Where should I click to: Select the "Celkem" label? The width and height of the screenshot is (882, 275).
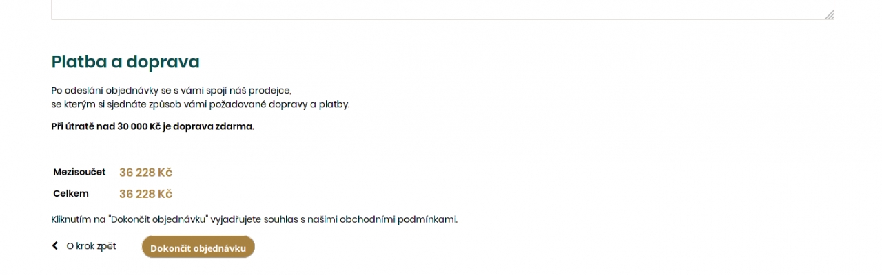coord(71,194)
